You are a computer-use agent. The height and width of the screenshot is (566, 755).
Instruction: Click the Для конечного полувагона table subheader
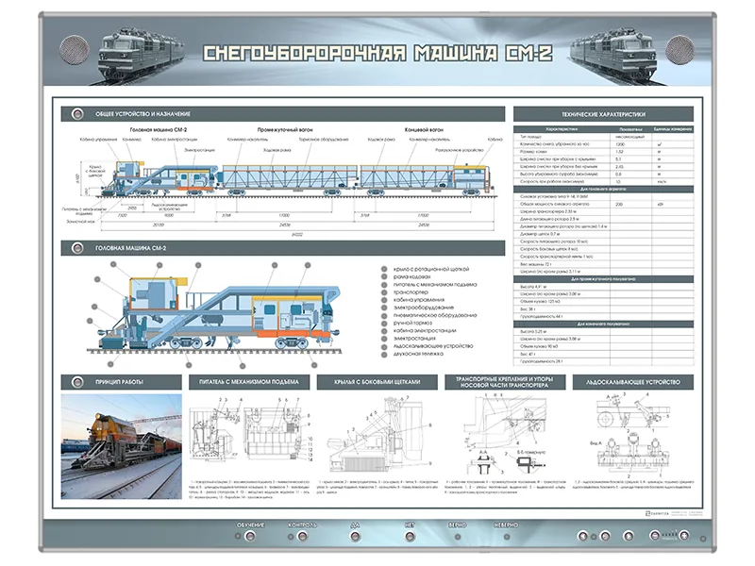click(x=603, y=324)
